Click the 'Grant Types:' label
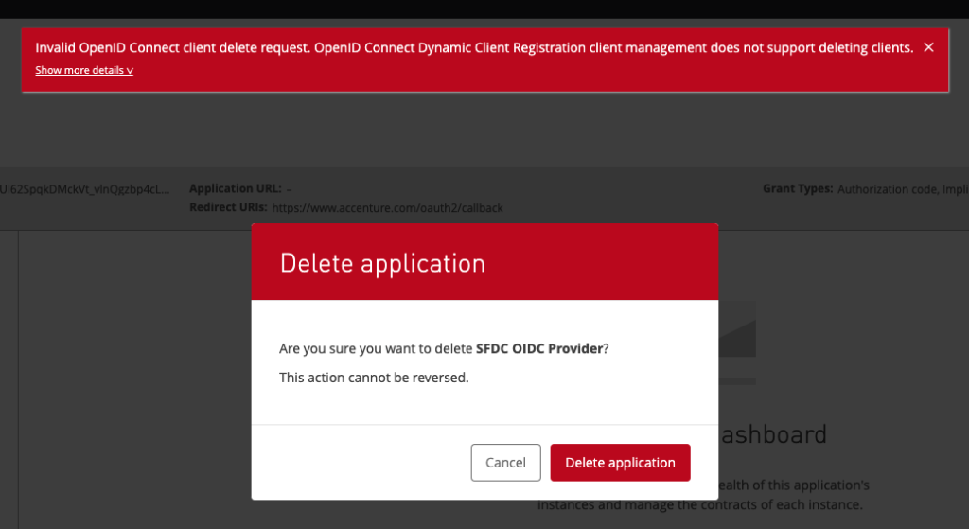Image resolution: width=969 pixels, height=529 pixels. [797, 189]
